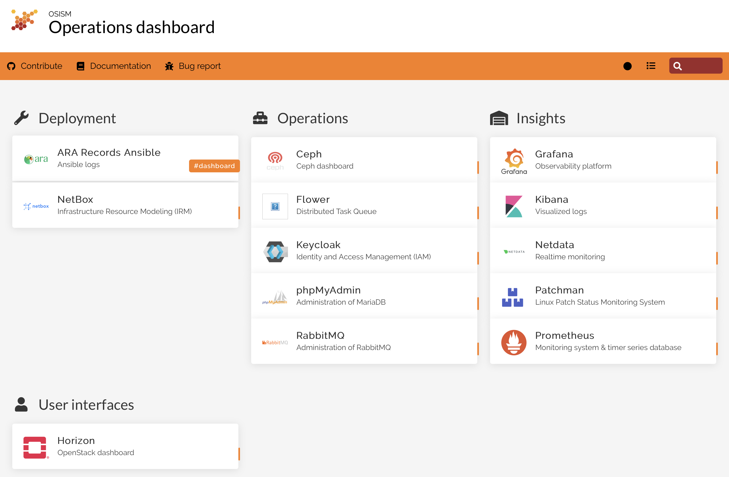Click the Patchman boxes icon
Image resolution: width=729 pixels, height=477 pixels.
click(x=512, y=297)
